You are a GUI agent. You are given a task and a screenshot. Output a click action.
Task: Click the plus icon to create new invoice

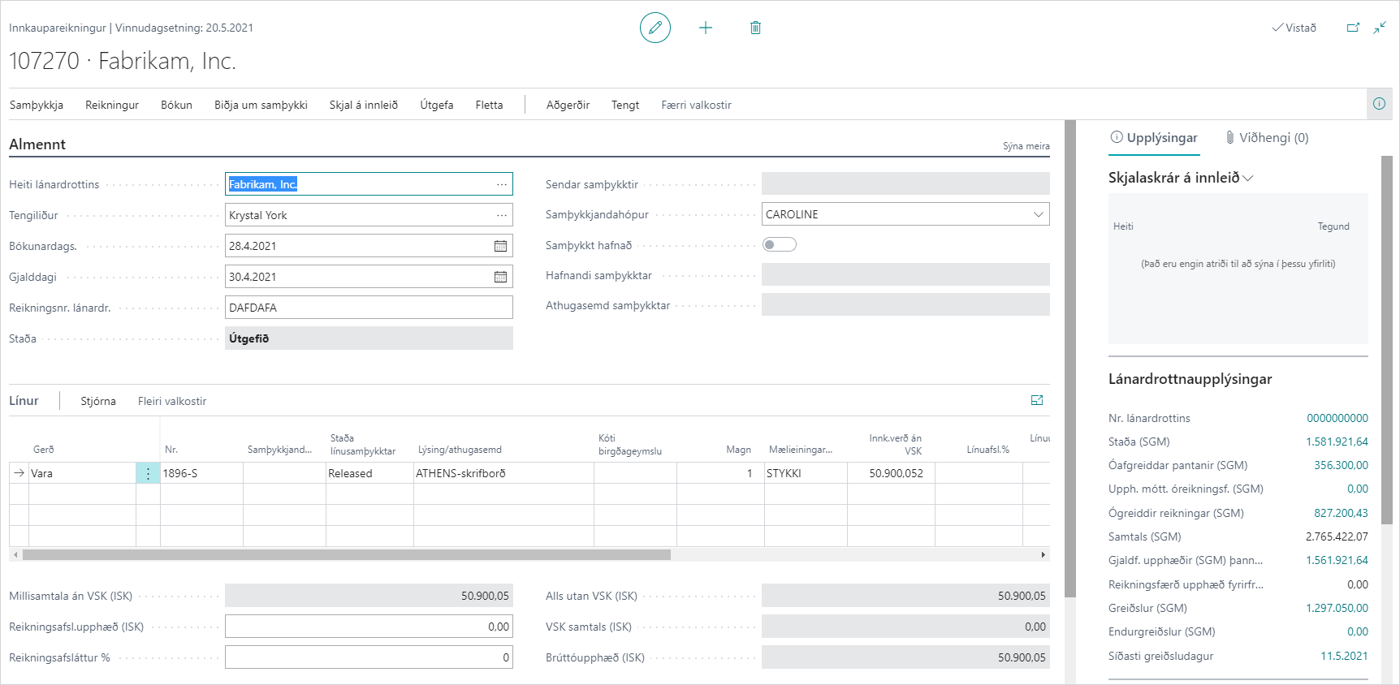point(706,28)
